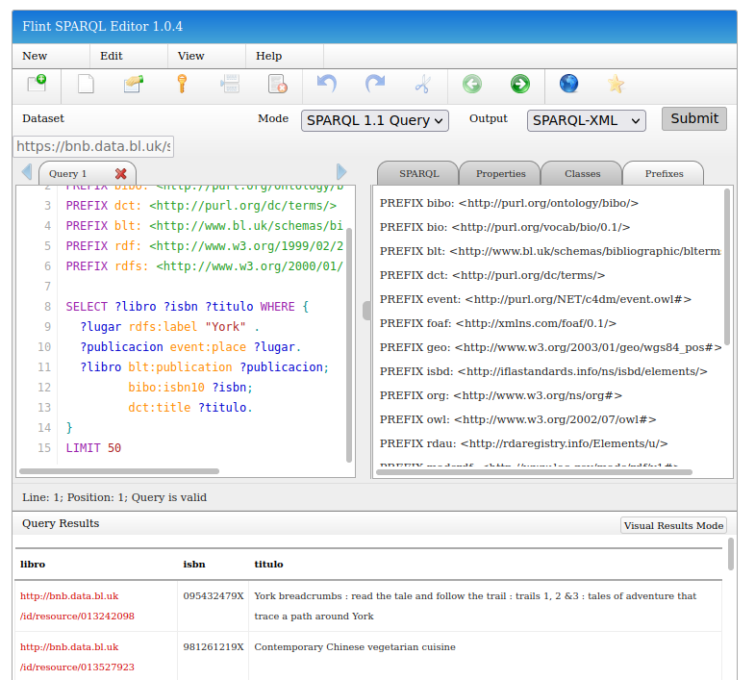Open the Mode dropdown SPARQL 1.1 Query
This screenshot has height=680, width=755.
(x=375, y=120)
